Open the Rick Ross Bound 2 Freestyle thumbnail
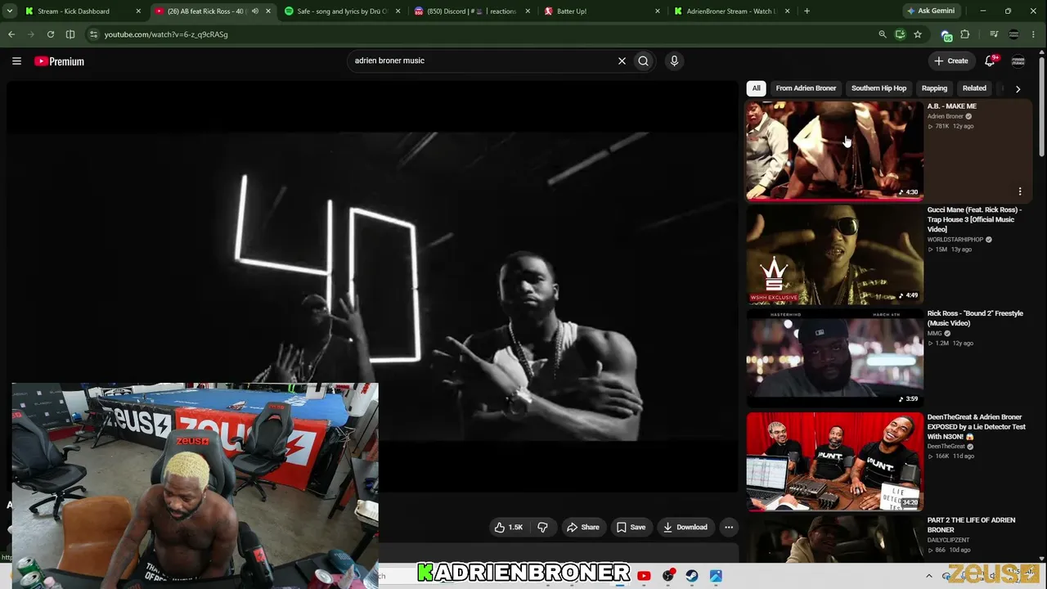Image resolution: width=1047 pixels, height=589 pixels. pyautogui.click(x=835, y=357)
